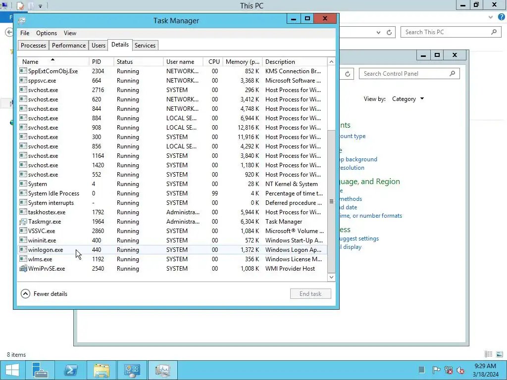Click the End task button
The image size is (507, 380).
[x=310, y=294]
